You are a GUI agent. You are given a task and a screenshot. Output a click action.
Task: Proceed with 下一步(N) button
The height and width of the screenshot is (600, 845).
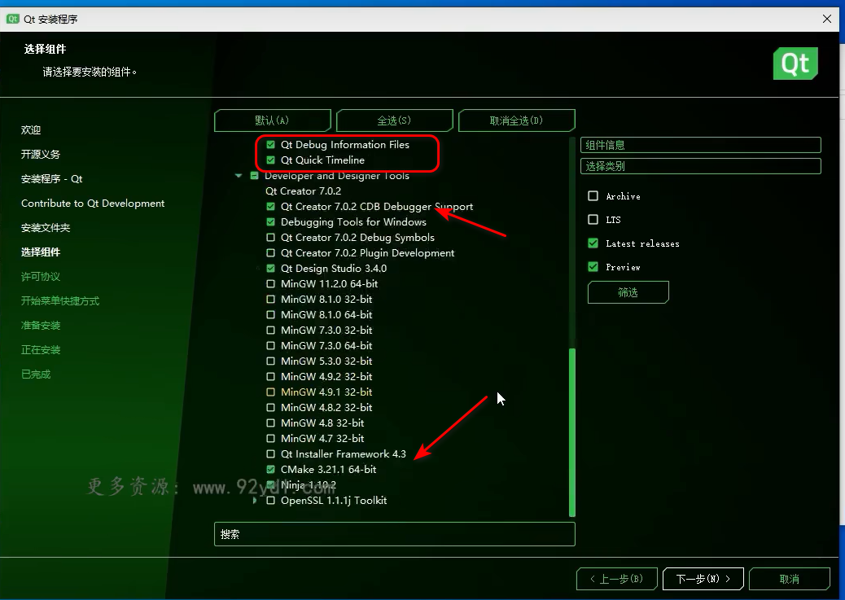pos(703,579)
